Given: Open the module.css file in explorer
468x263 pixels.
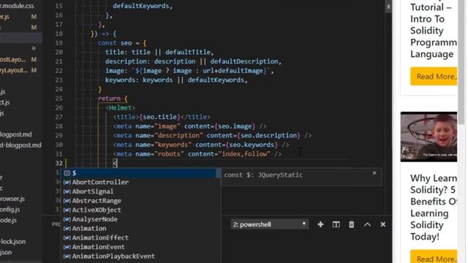Looking at the screenshot, I should tap(17, 6).
